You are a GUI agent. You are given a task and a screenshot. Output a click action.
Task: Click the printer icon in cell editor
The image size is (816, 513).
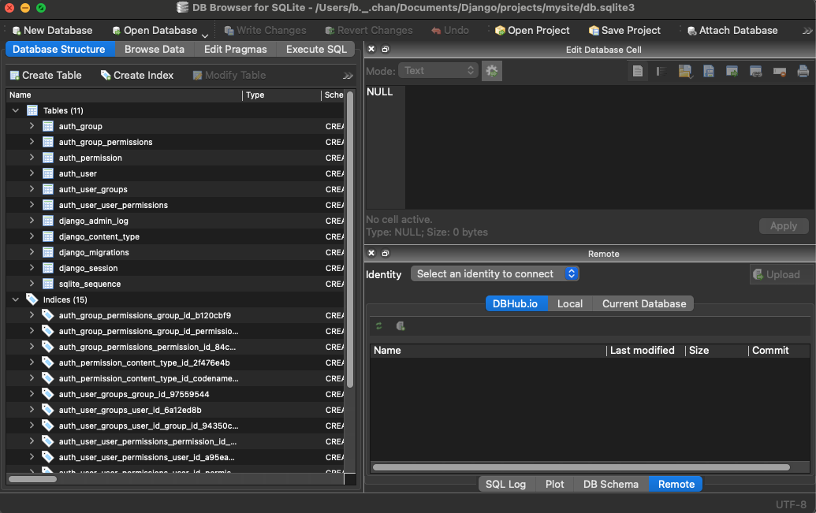pos(803,71)
